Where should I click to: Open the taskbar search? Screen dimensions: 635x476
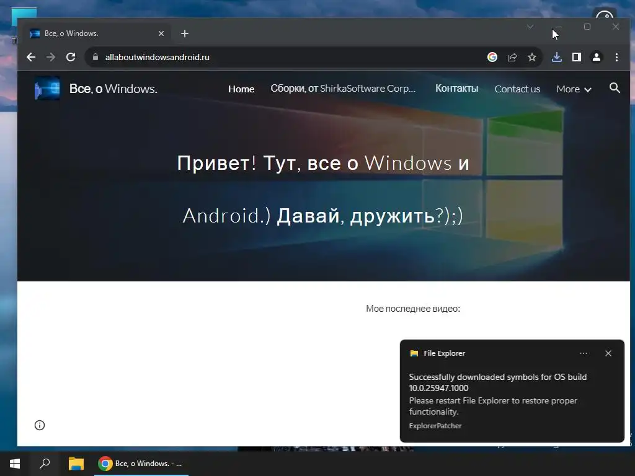coord(45,464)
